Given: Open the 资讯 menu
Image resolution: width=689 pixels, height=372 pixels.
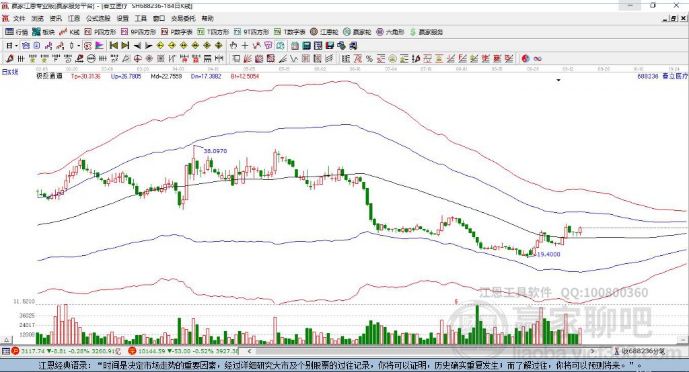Looking at the screenshot, I should (55, 18).
